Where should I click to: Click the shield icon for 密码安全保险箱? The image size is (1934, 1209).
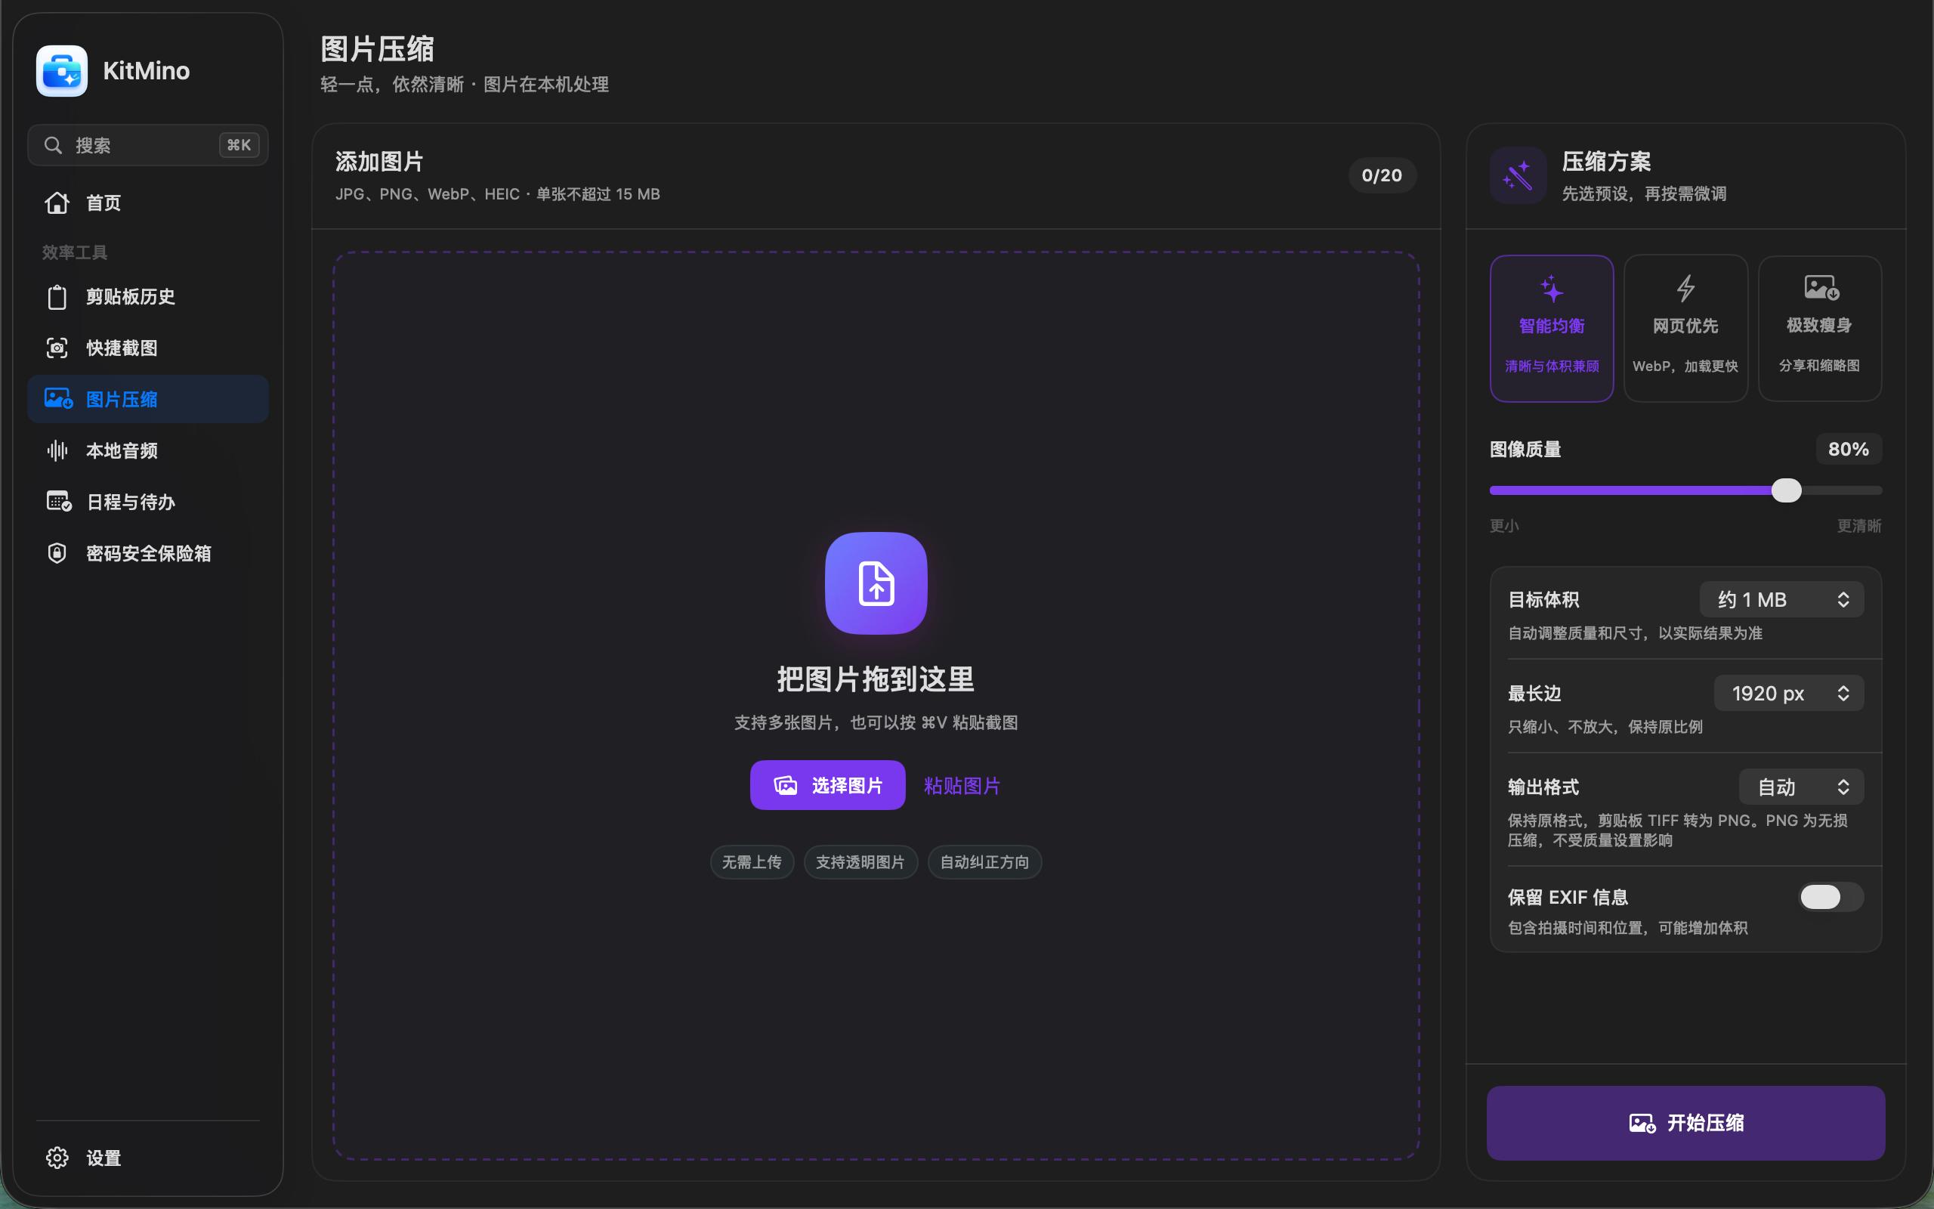[x=57, y=552]
